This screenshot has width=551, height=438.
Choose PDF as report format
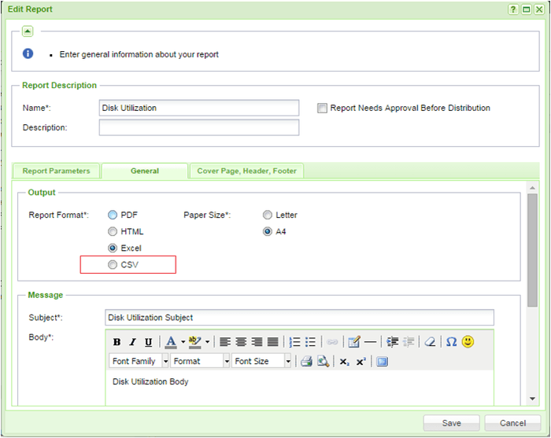coord(113,215)
